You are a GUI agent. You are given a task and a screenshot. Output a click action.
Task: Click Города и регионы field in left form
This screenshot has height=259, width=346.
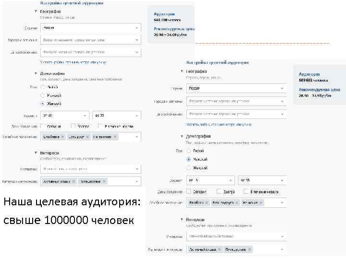91,40
